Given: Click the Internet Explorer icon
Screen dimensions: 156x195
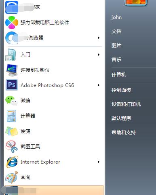Looking at the screenshot, I should (12, 162).
